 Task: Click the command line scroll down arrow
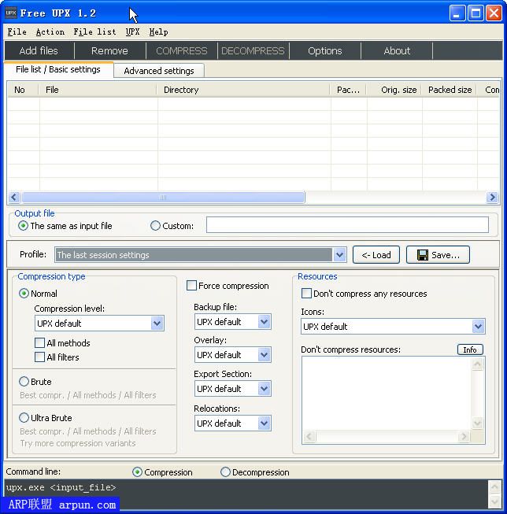(494, 501)
